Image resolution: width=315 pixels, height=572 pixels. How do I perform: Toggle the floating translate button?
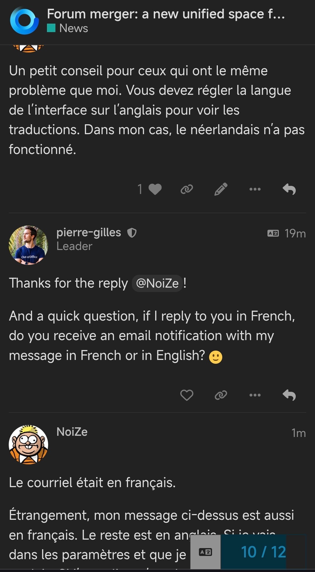pyautogui.click(x=205, y=552)
